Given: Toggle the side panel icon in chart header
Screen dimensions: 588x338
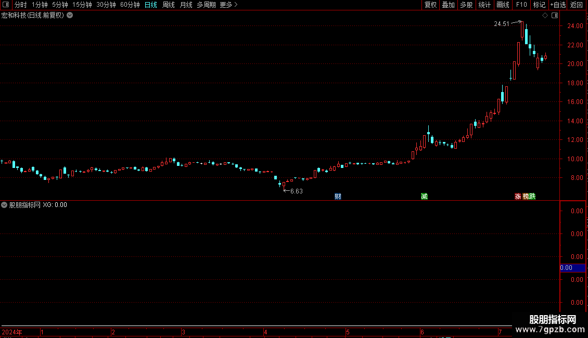Looking at the screenshot, I should (555, 16).
